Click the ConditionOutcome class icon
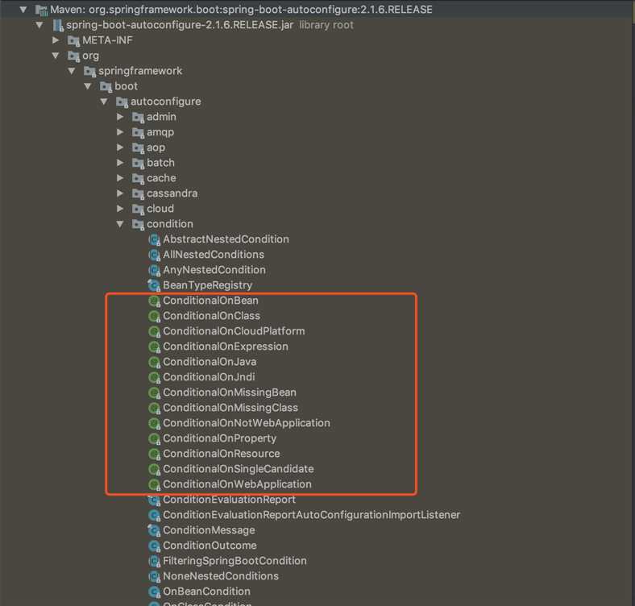Screen dimensions: 635x606 [x=154, y=546]
